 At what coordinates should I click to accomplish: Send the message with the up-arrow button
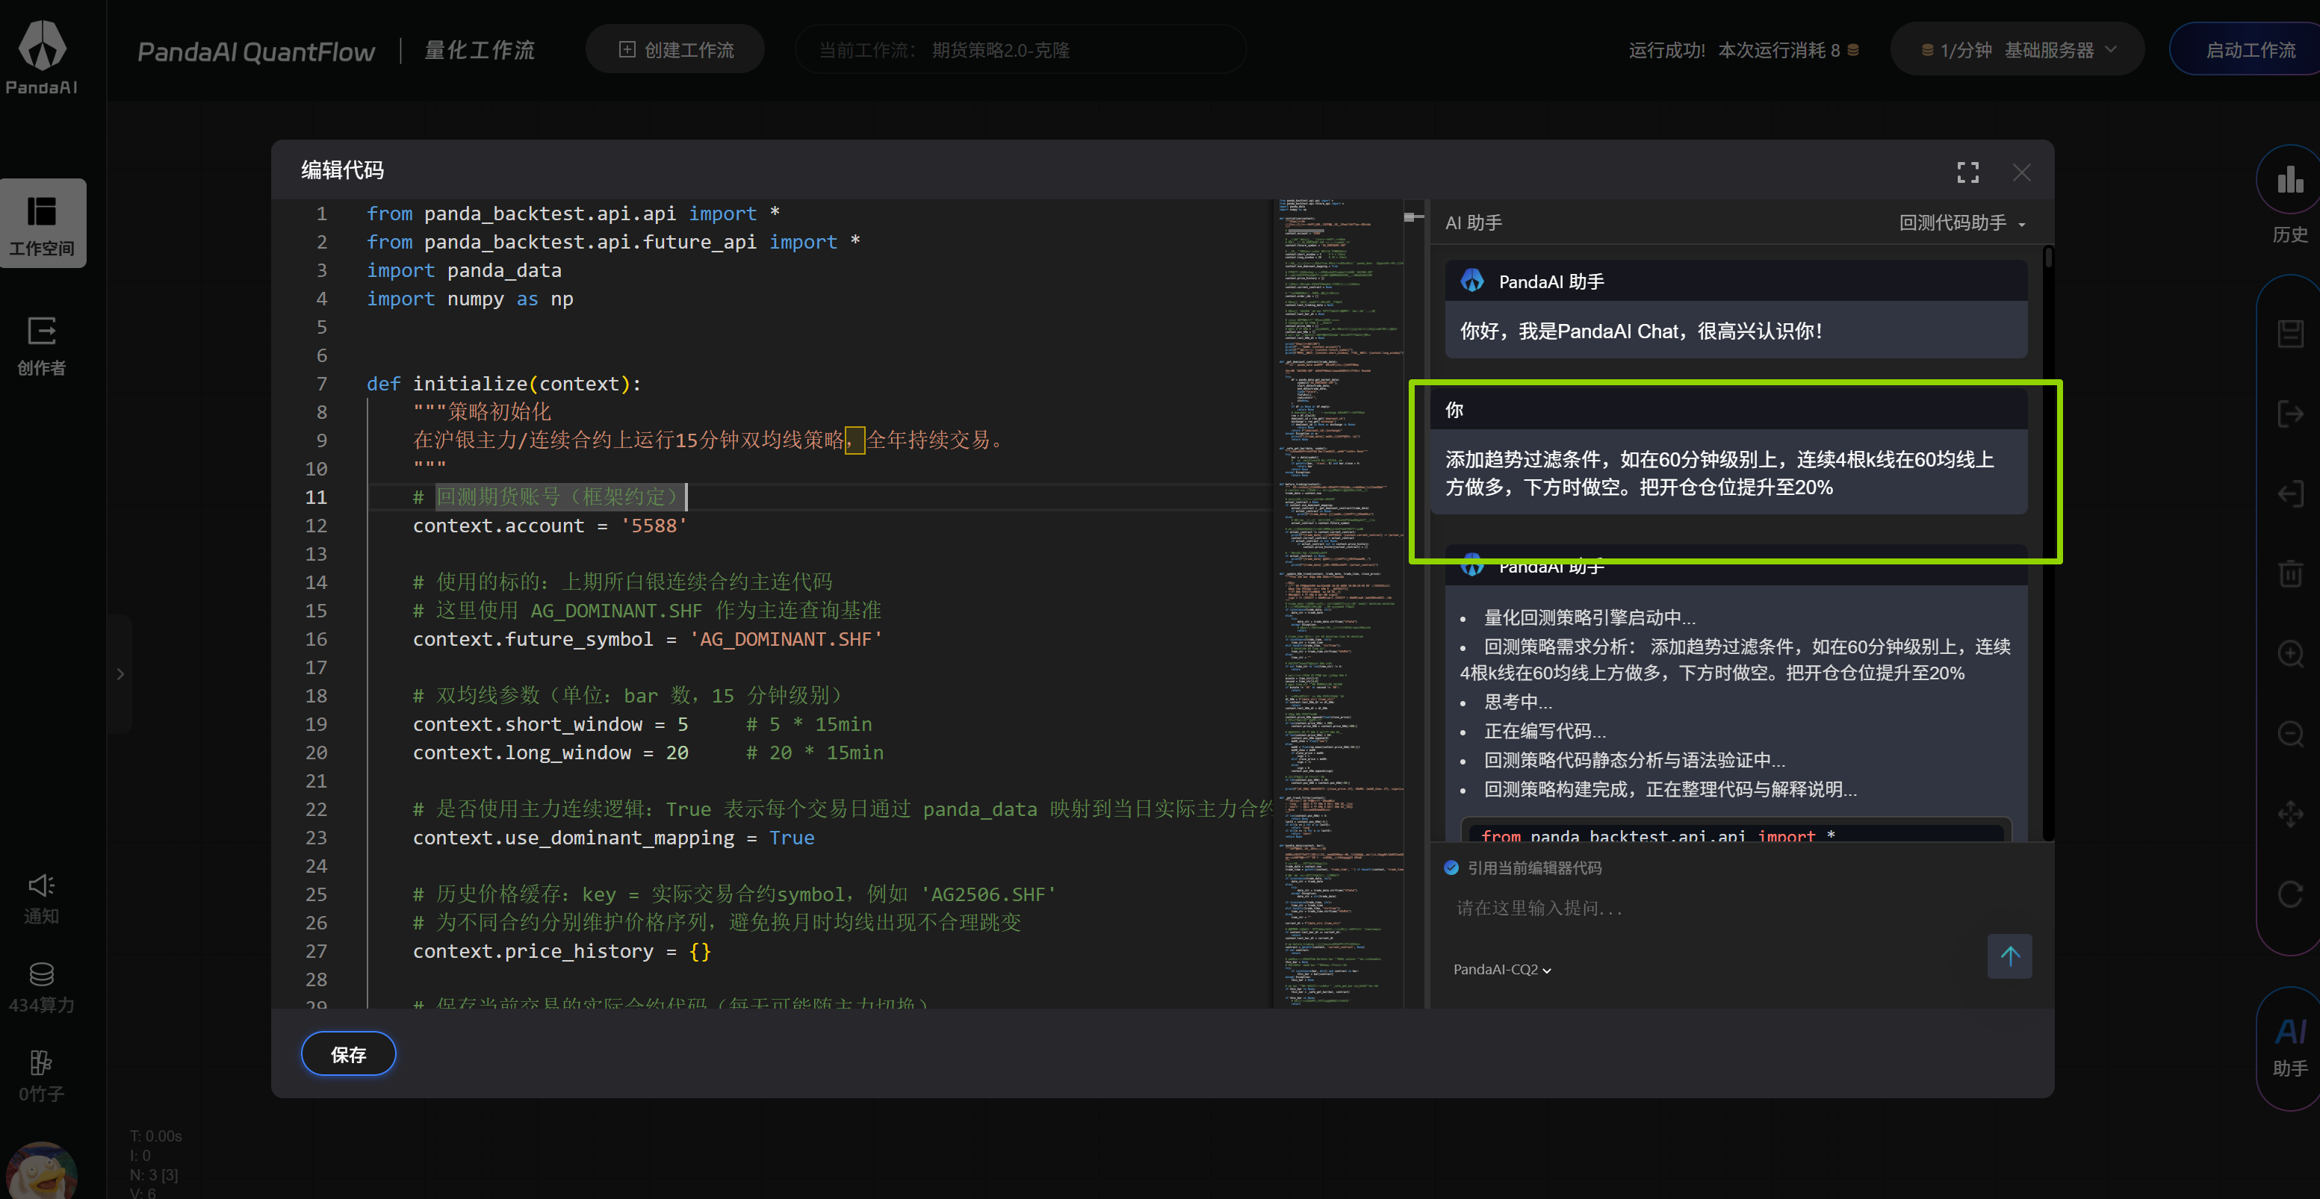[x=2009, y=956]
